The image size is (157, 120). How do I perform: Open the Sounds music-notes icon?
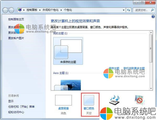(114, 100)
